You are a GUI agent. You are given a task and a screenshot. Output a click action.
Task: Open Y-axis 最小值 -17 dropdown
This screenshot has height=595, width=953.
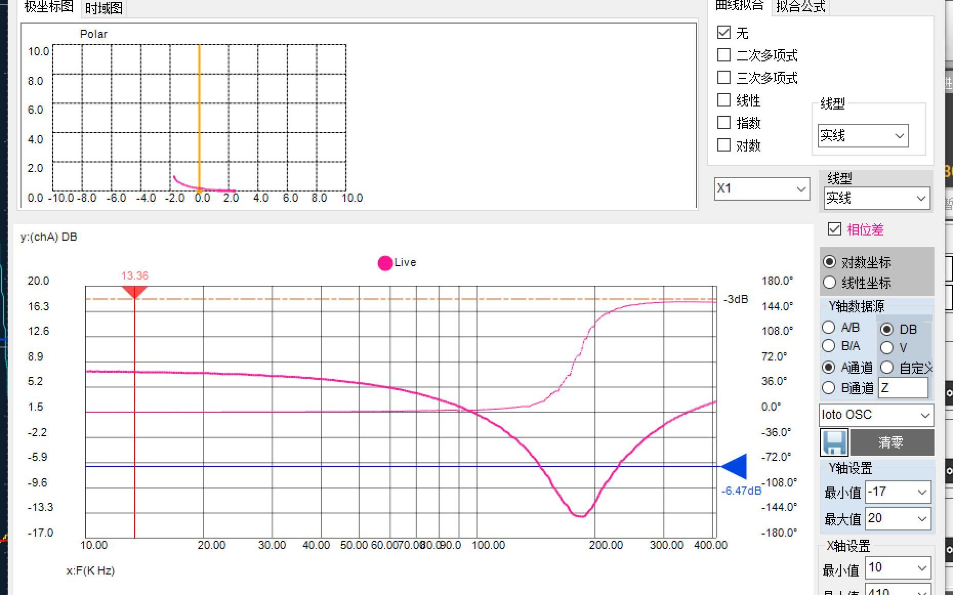pyautogui.click(x=898, y=492)
